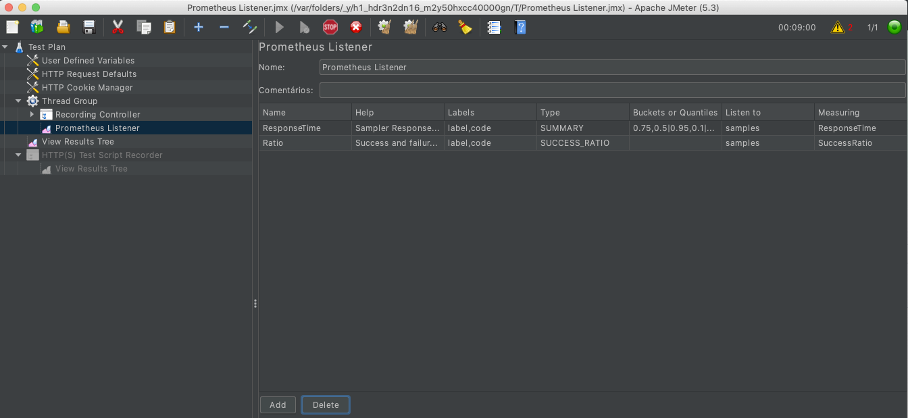Collapse all tree nodes with minus
The width and height of the screenshot is (908, 418).
224,27
